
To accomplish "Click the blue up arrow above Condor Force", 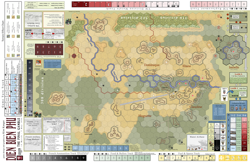I will pyautogui.click(x=236, y=99).
